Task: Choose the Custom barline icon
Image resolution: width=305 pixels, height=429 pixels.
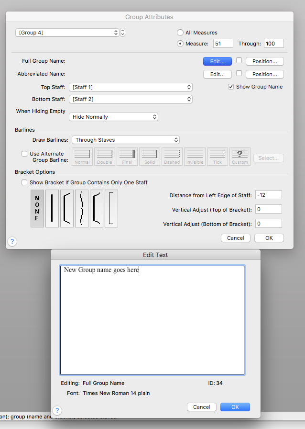Action: pyautogui.click(x=240, y=156)
